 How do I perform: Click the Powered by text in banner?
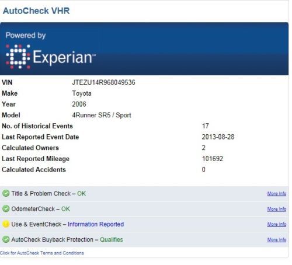tap(26, 36)
